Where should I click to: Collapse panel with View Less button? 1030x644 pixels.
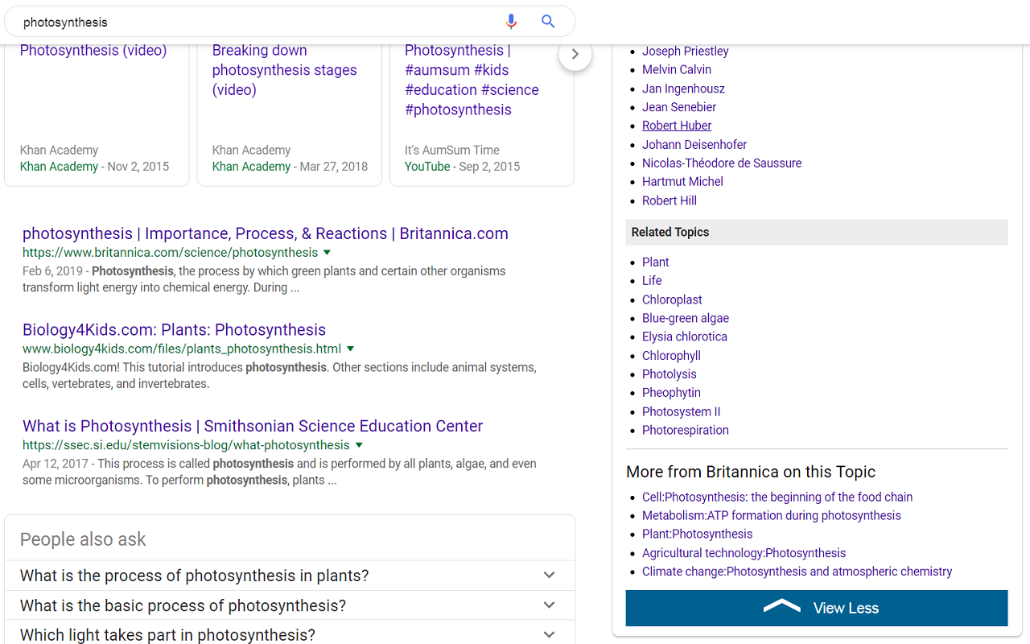tap(817, 608)
